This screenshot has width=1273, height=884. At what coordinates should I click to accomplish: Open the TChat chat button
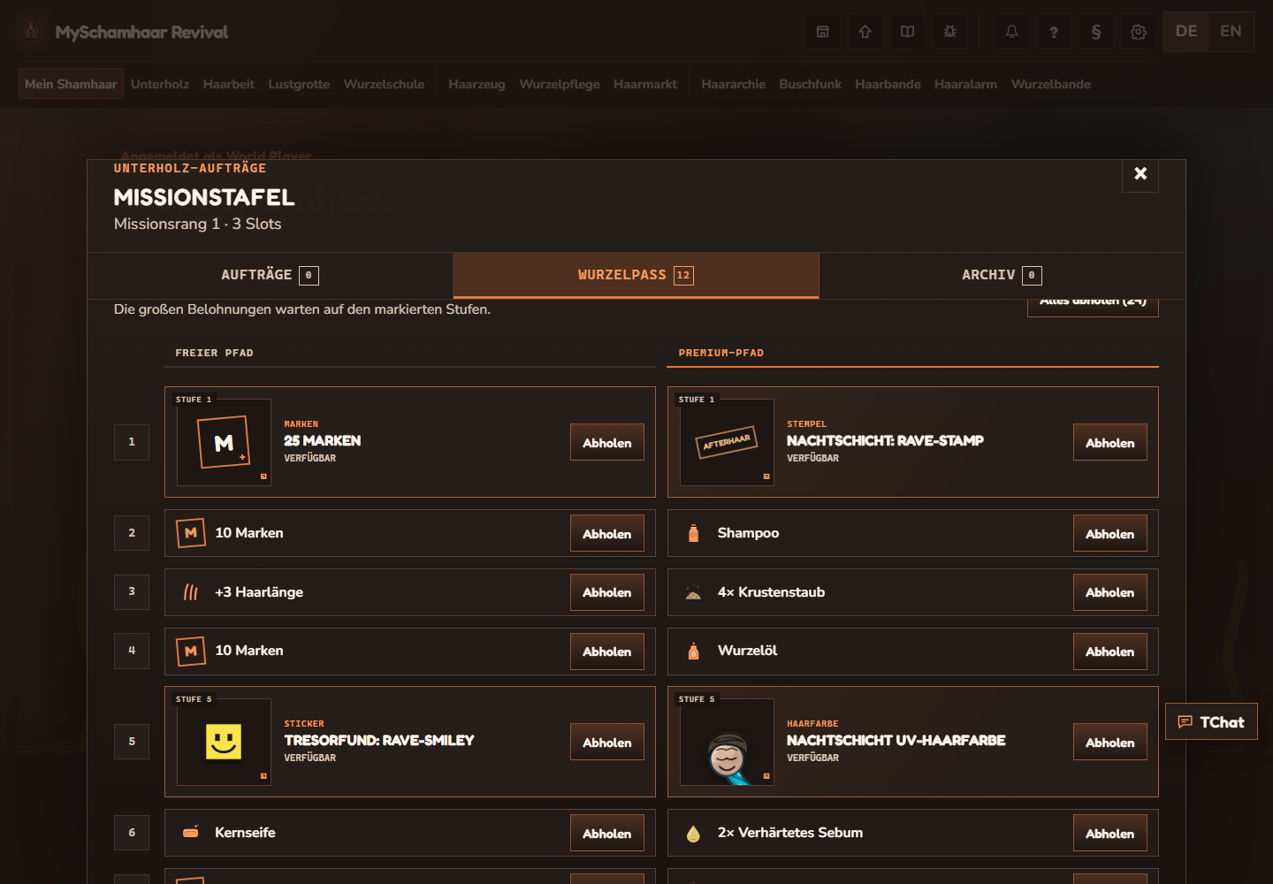(x=1211, y=721)
